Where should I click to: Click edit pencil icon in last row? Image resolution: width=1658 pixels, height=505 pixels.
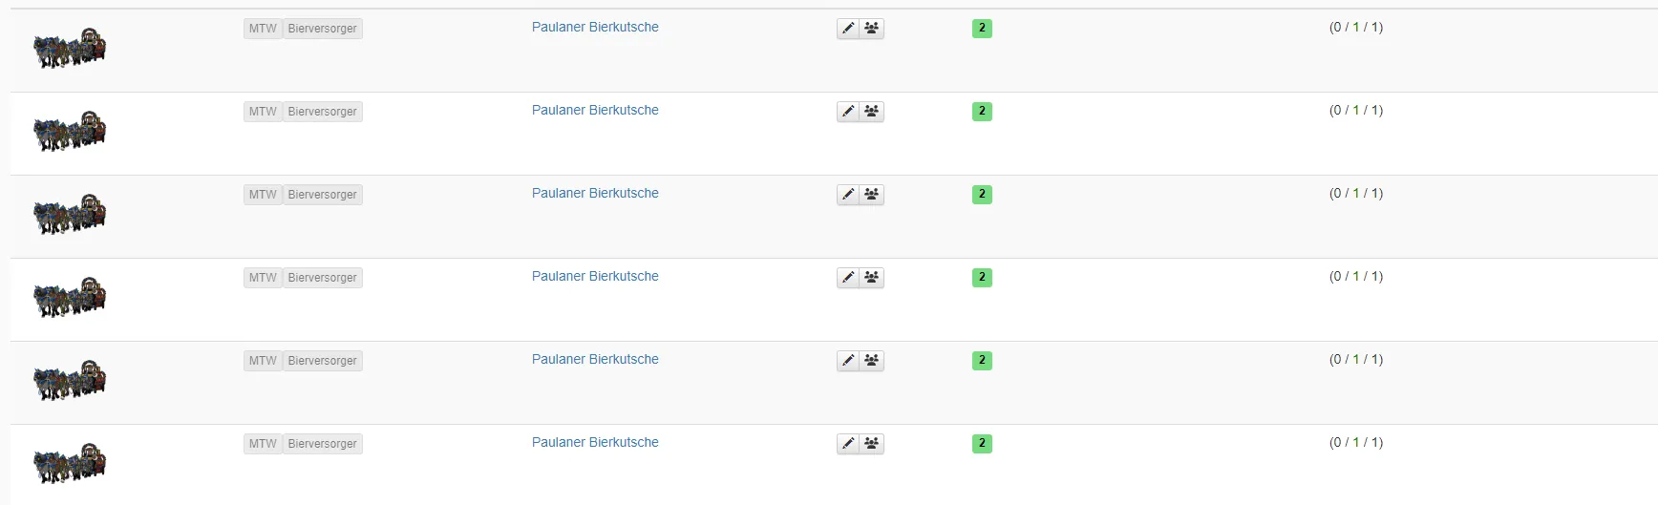(x=847, y=444)
